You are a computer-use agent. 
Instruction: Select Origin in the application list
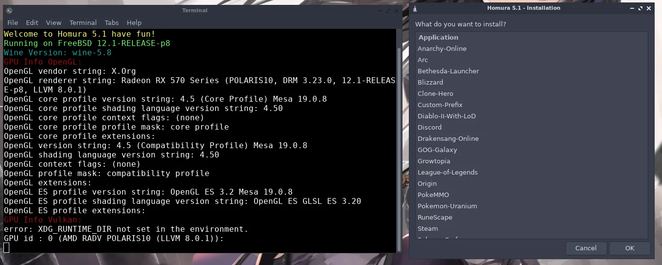532,183
